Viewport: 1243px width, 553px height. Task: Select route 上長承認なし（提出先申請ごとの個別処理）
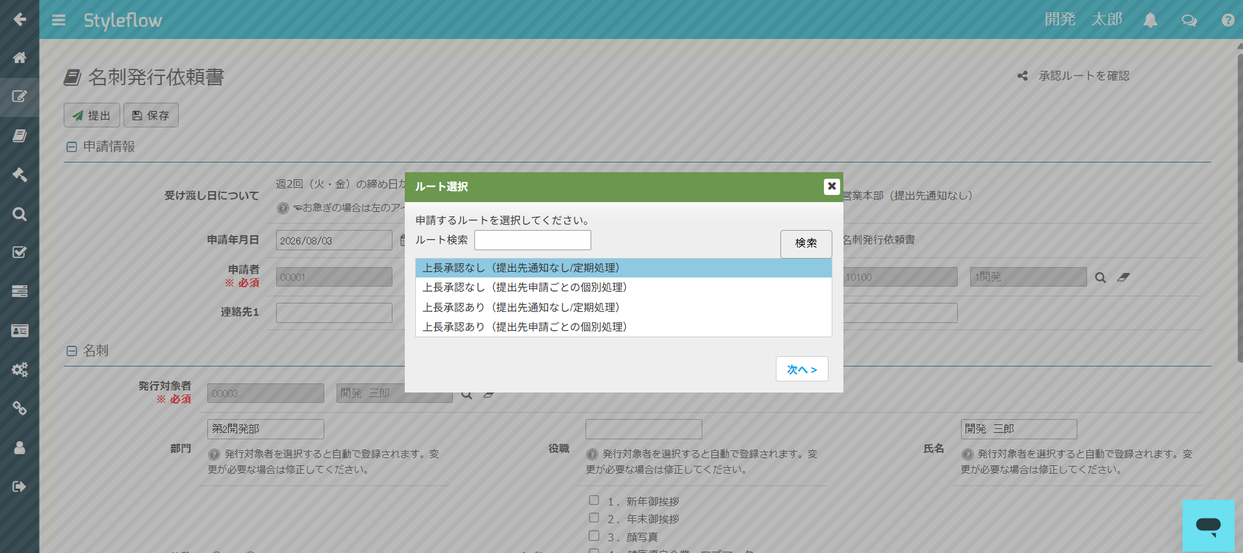624,287
